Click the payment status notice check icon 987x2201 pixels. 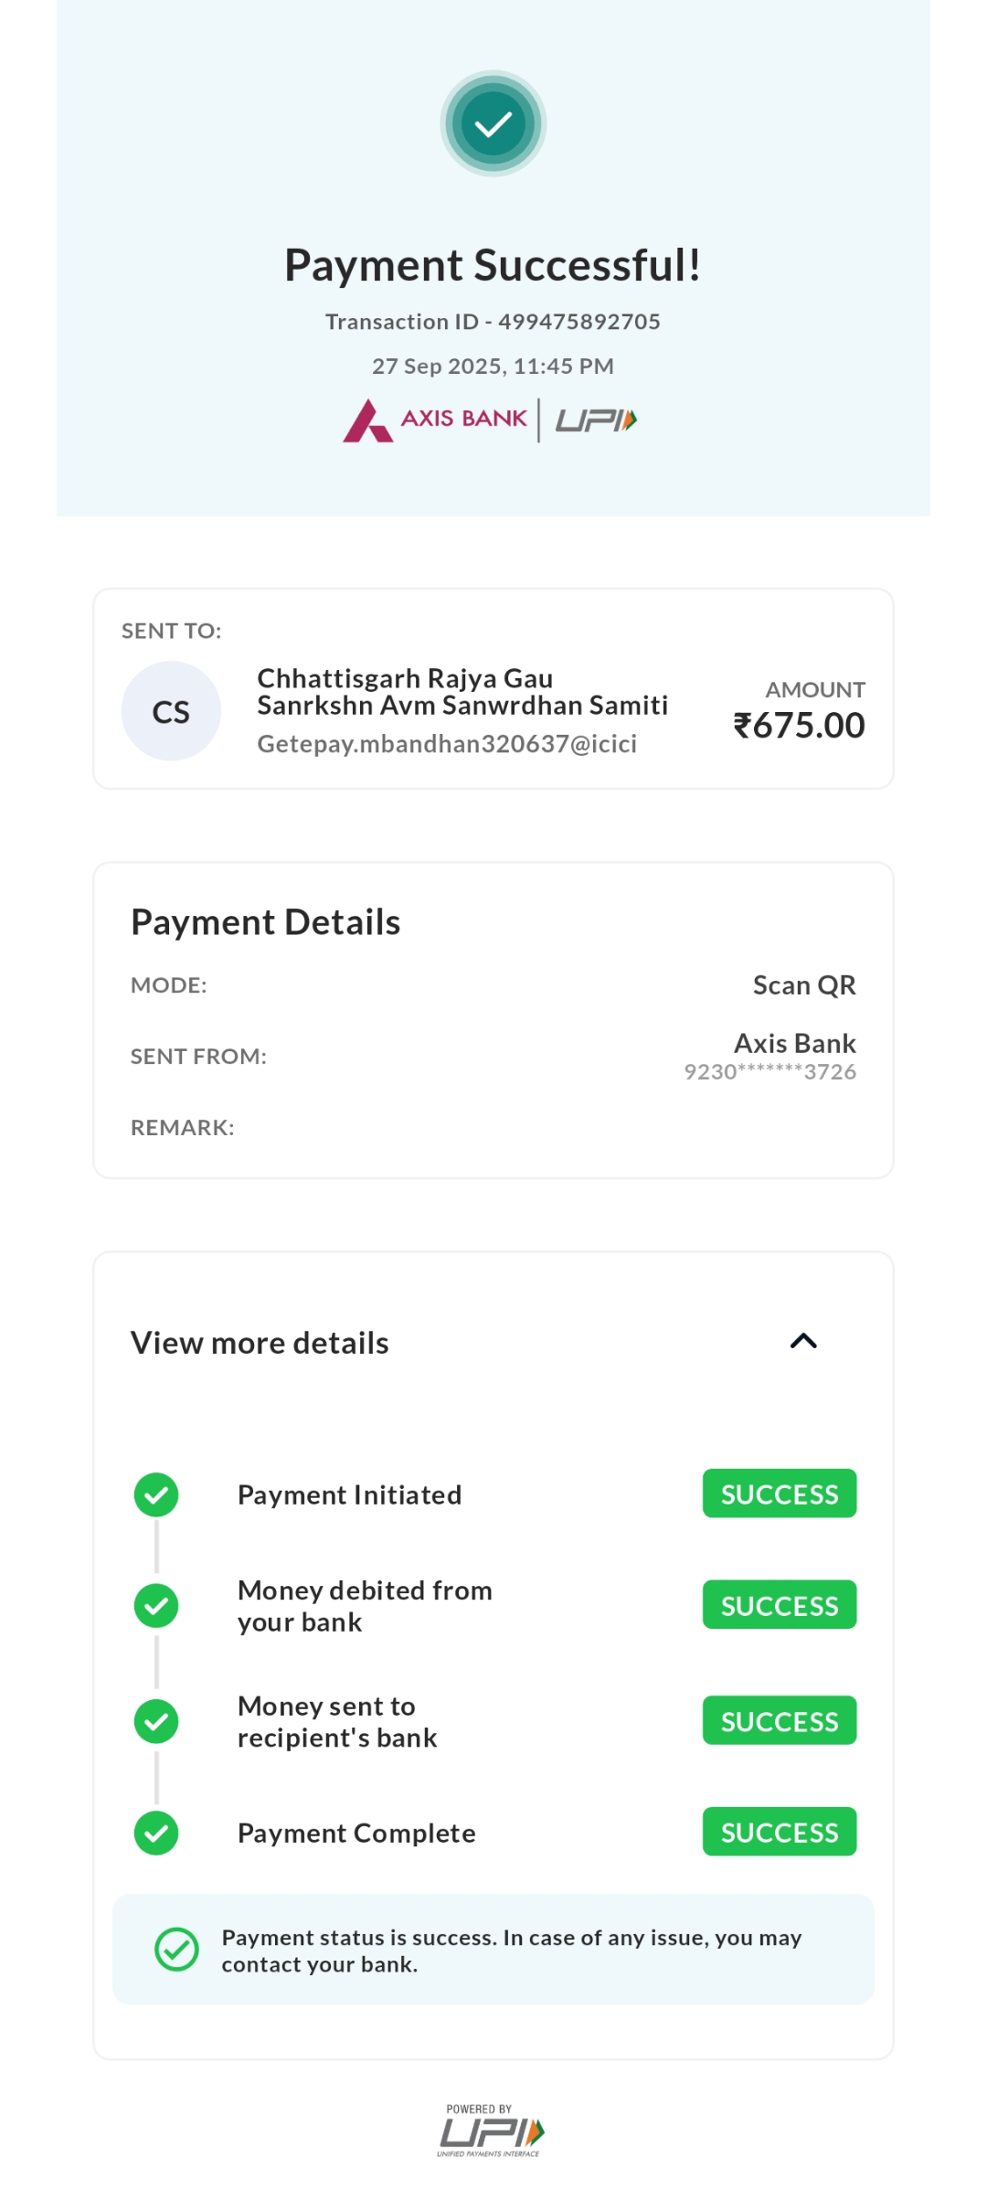pyautogui.click(x=176, y=1950)
